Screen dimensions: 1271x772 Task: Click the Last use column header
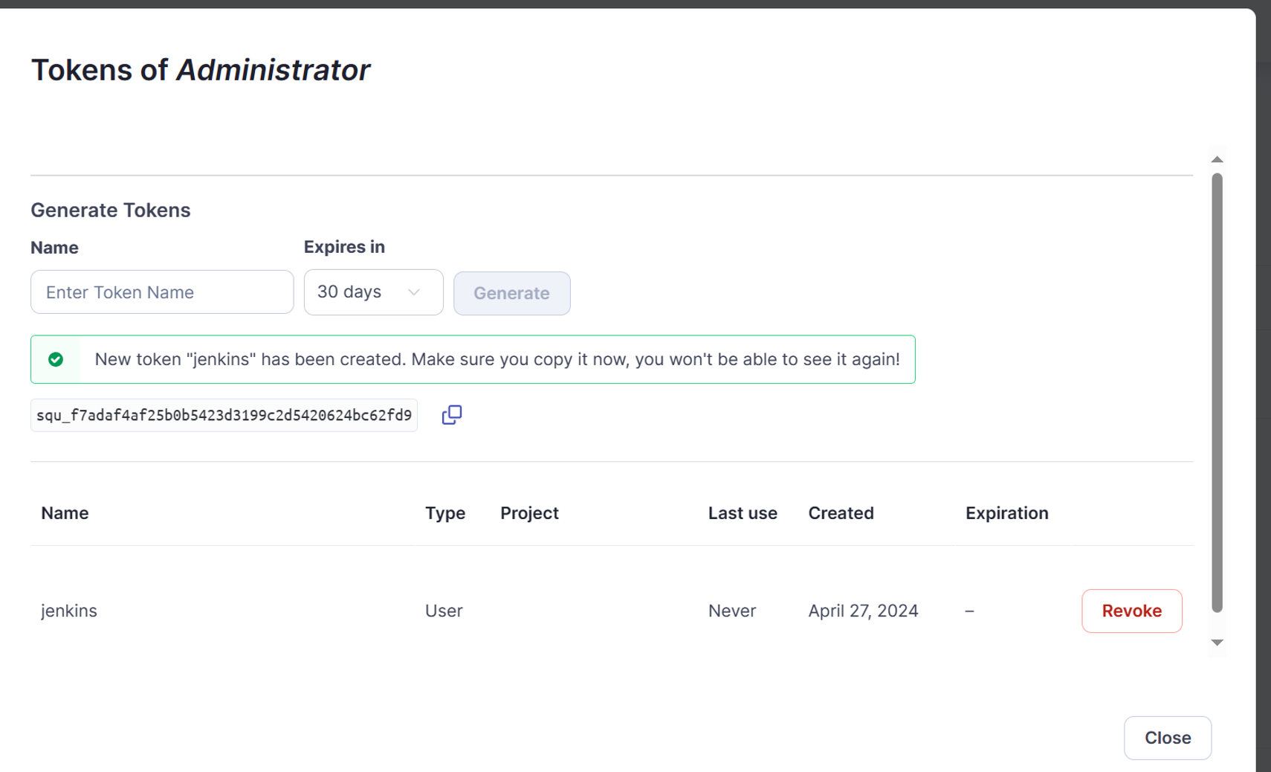point(742,513)
